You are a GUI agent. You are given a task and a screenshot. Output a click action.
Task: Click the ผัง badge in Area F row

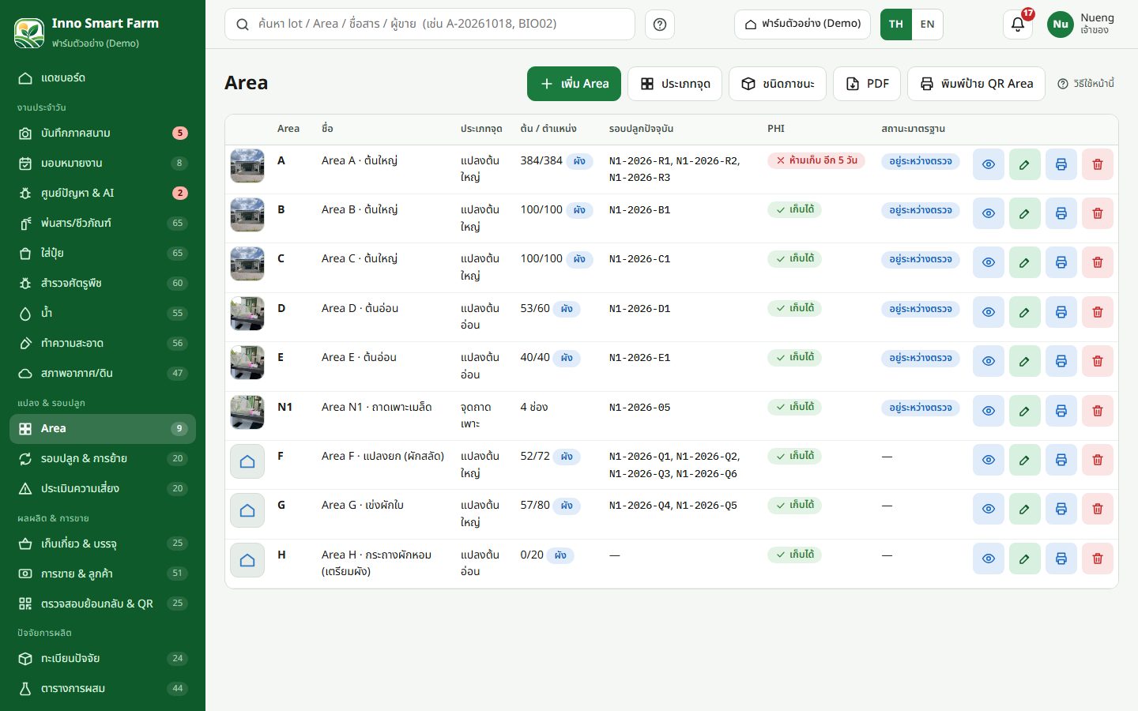(567, 457)
